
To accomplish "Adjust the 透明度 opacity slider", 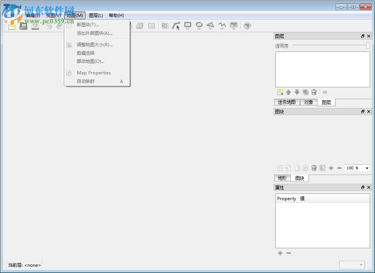I will click(331, 45).
